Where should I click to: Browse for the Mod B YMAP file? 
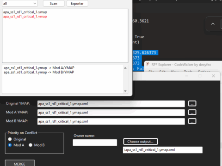point(192,121)
